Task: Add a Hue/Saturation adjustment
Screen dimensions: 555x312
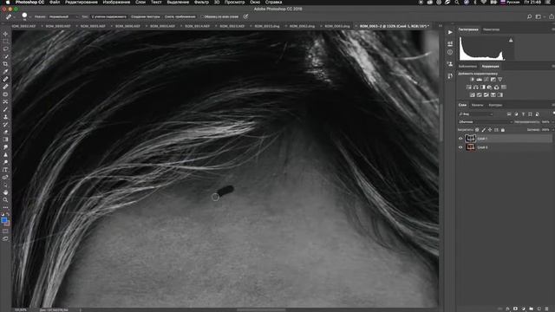Action: click(x=468, y=87)
